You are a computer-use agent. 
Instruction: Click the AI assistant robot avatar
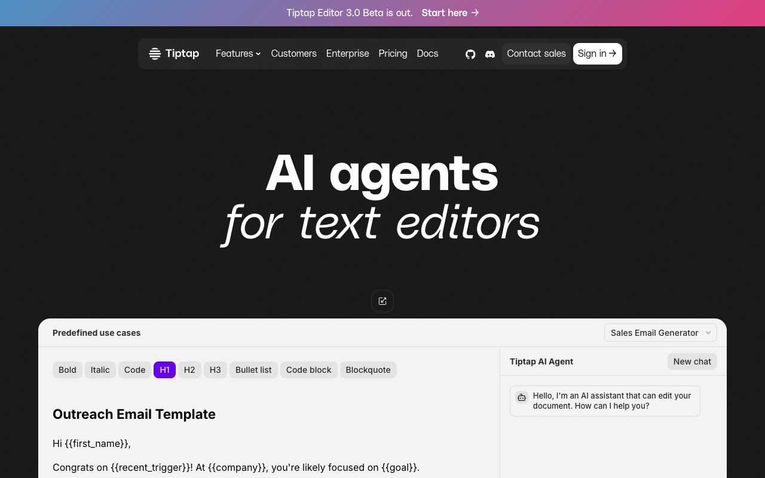(x=522, y=397)
